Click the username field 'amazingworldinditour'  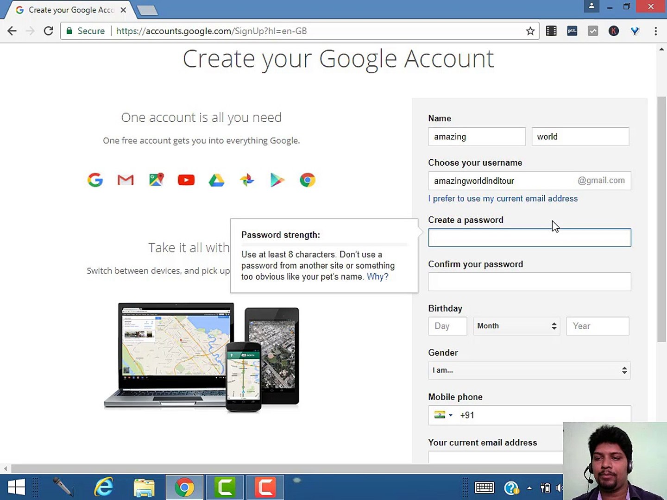pos(529,181)
